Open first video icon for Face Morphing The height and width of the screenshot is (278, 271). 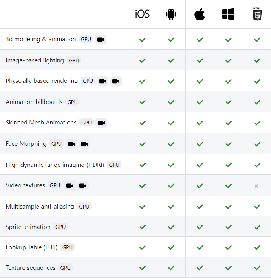71,144
